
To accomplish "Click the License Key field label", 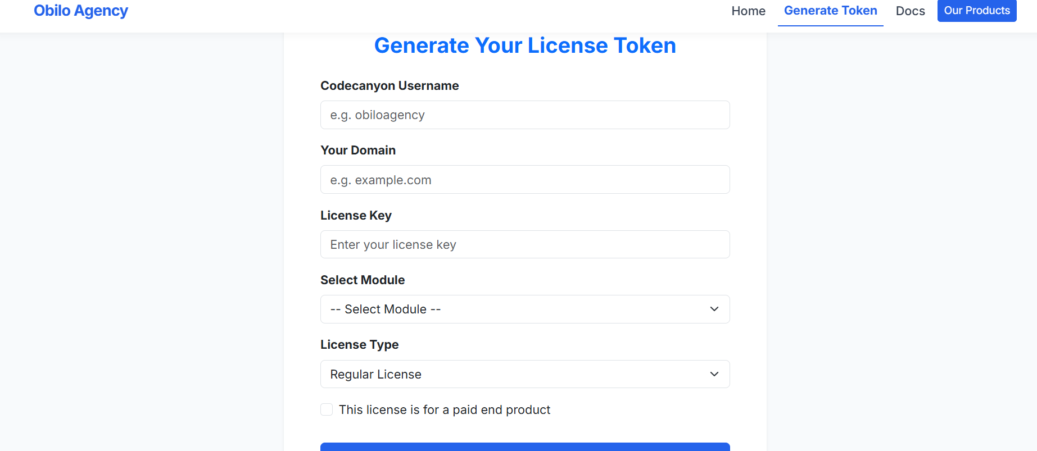I will coord(356,215).
